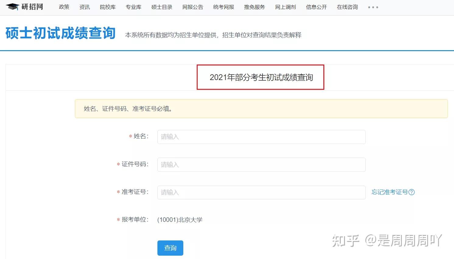Click the 姓名 name input field
The image size is (454, 259).
pos(261,137)
